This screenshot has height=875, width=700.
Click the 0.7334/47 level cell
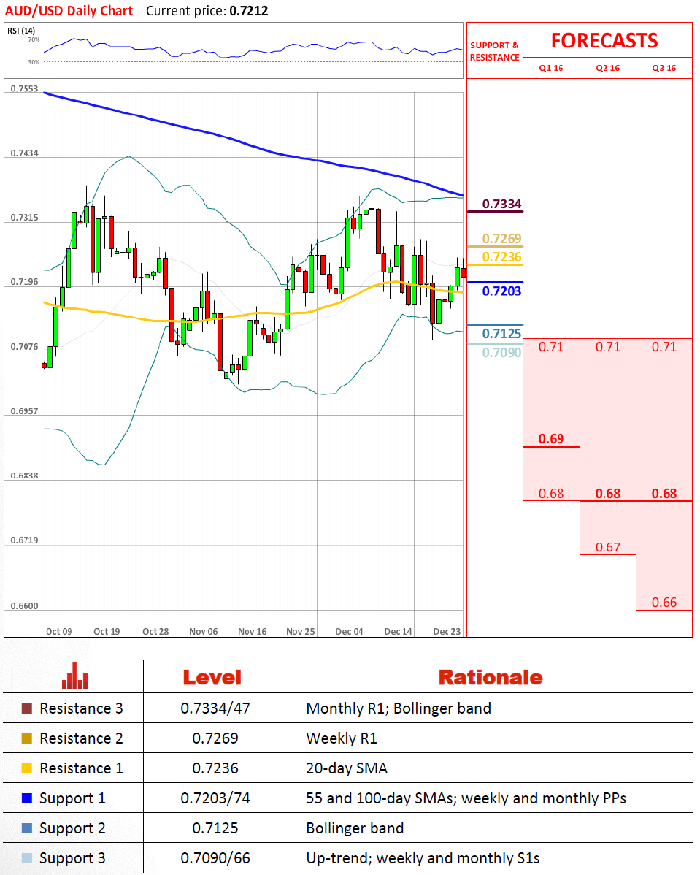[x=215, y=708]
